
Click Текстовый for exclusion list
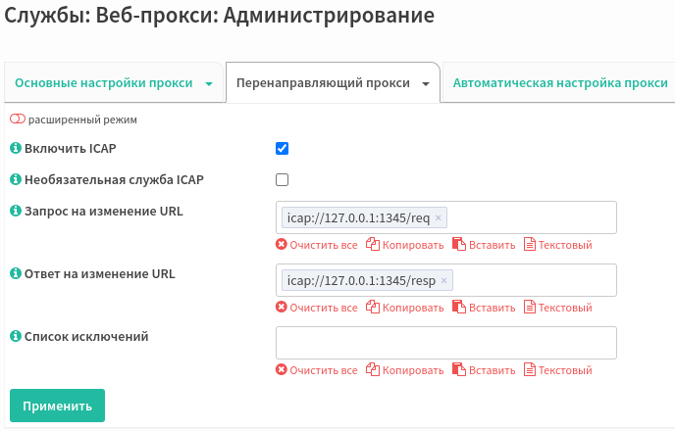click(565, 370)
